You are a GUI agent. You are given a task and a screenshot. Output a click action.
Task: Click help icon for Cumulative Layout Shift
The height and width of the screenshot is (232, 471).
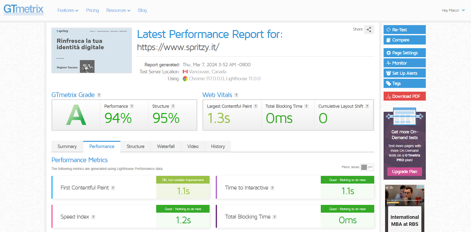[x=367, y=106]
